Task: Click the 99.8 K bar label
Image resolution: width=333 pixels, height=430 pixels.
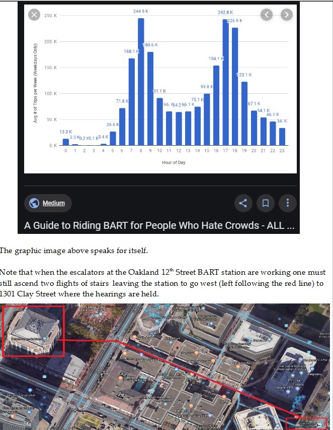Action: pos(207,87)
